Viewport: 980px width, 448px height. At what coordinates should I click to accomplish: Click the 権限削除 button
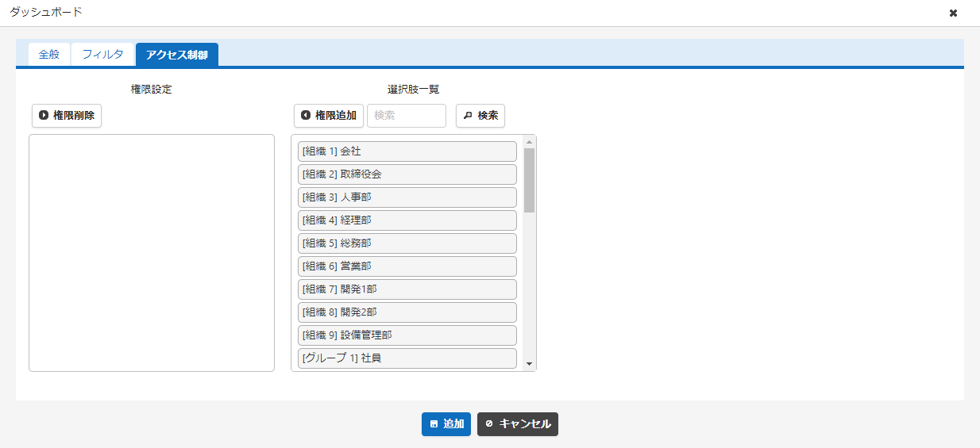(67, 115)
